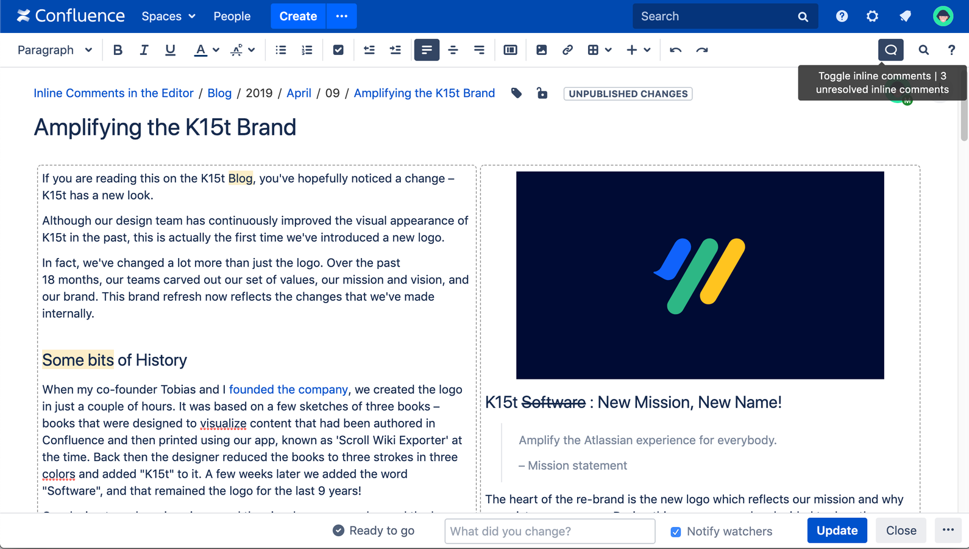Screen dimensions: 969x549
Task: Click the Unpublished Changes badge
Action: click(x=628, y=94)
